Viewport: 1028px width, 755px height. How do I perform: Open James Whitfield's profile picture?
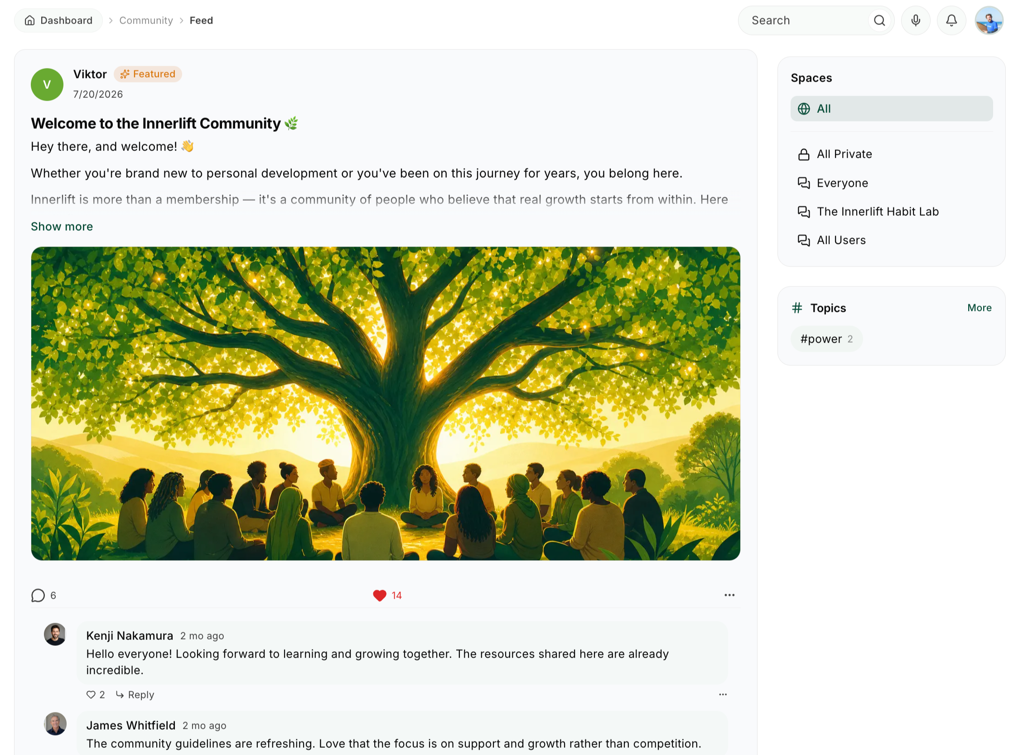tap(55, 724)
